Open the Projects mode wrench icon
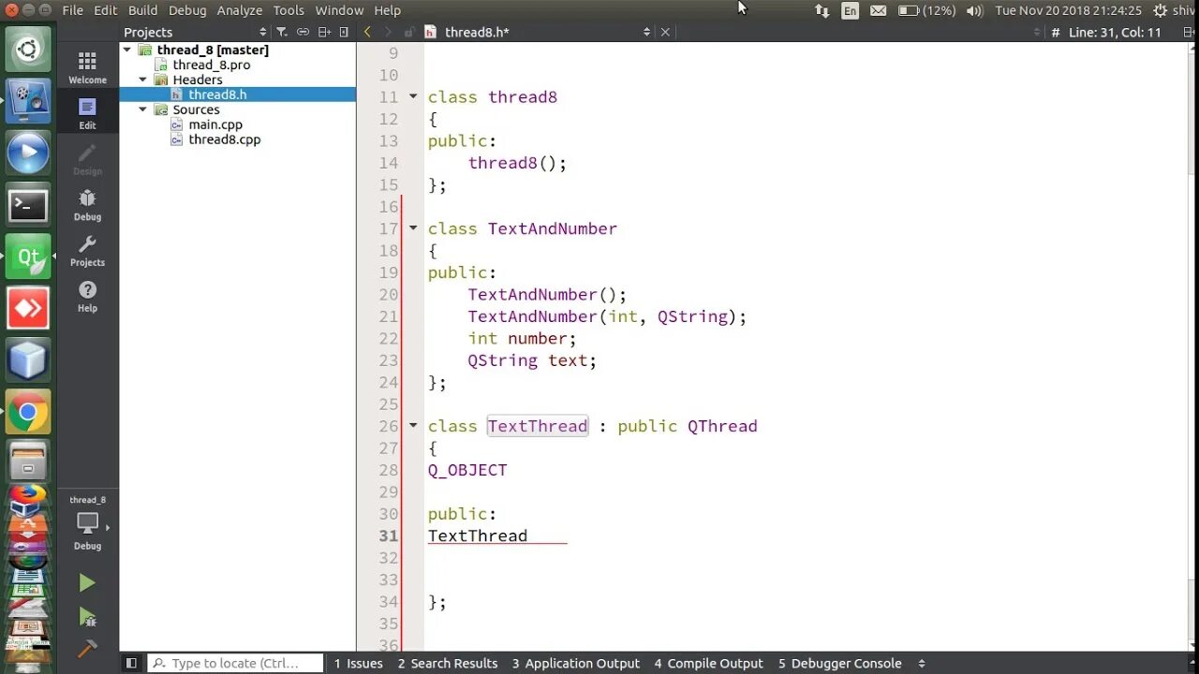The image size is (1199, 674). (x=87, y=251)
